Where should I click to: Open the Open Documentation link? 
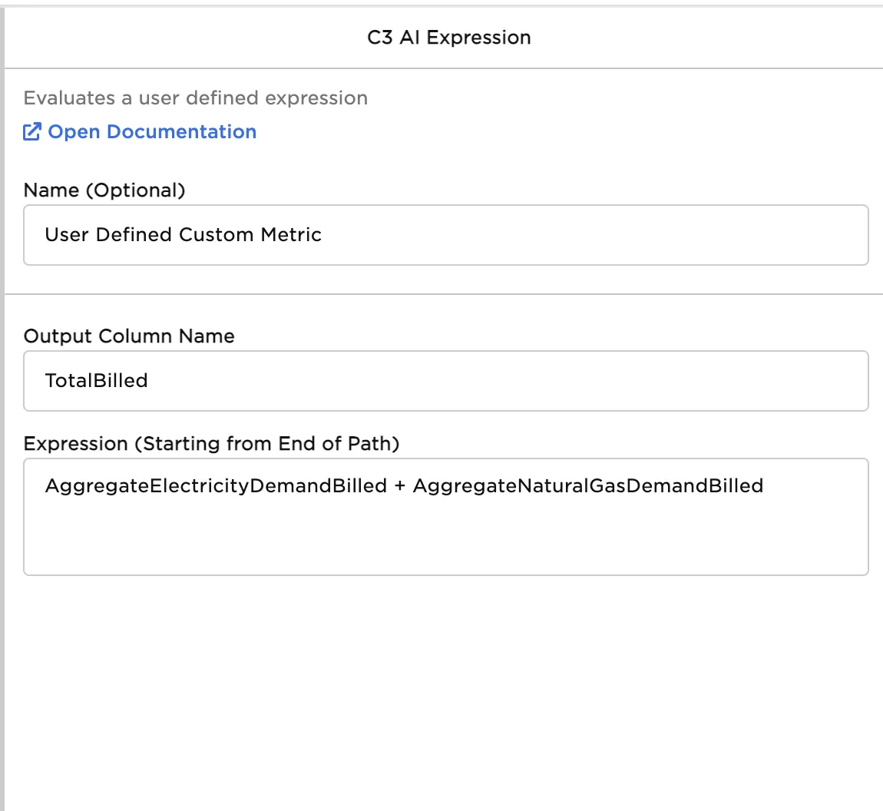(152, 132)
